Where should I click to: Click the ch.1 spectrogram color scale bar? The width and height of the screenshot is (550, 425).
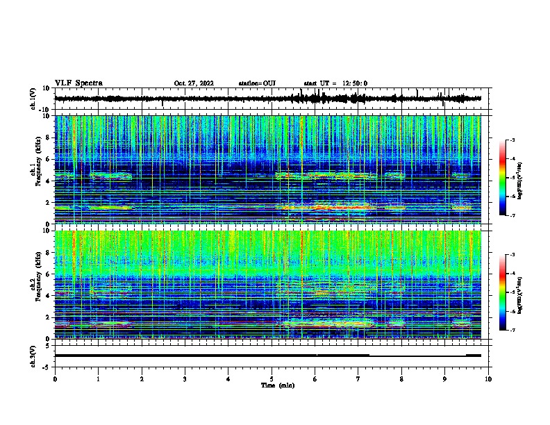502,178
